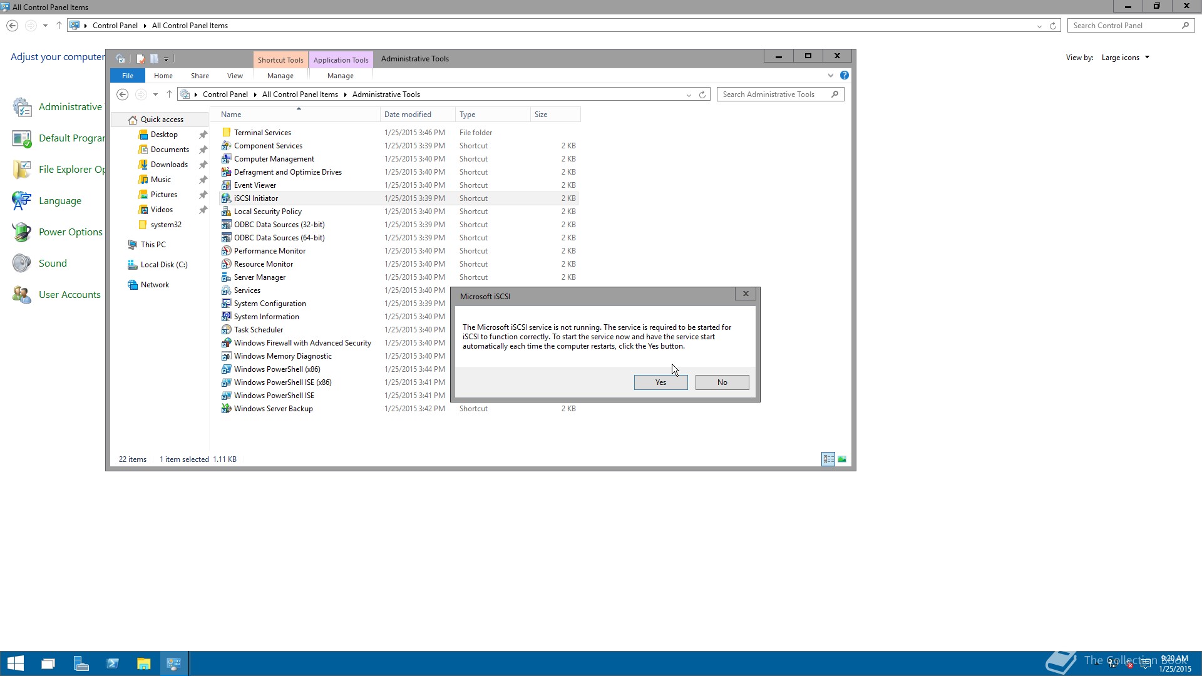This screenshot has height=676, width=1202.
Task: Sort by the Type column header
Action: click(492, 115)
